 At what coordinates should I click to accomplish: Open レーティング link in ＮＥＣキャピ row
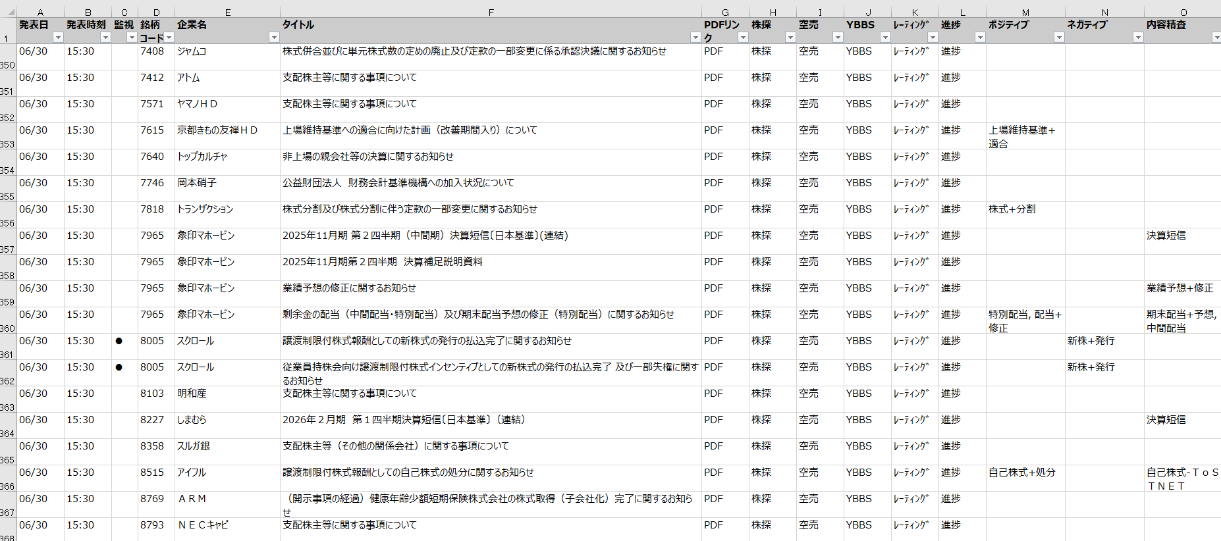911,525
